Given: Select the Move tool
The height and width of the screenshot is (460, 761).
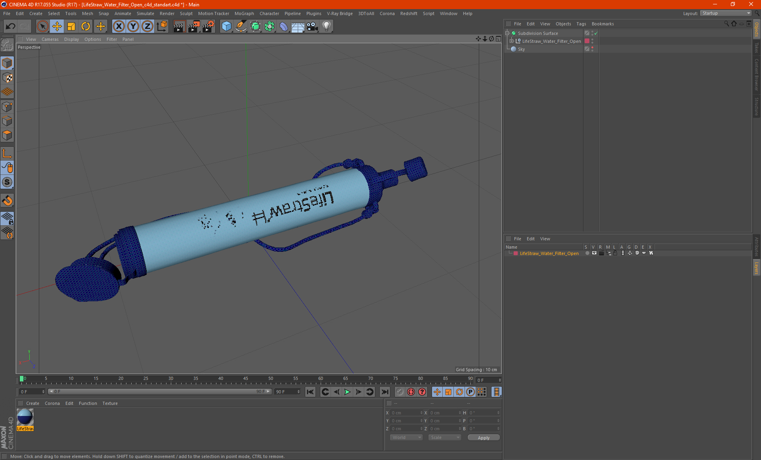Looking at the screenshot, I should pyautogui.click(x=57, y=27).
